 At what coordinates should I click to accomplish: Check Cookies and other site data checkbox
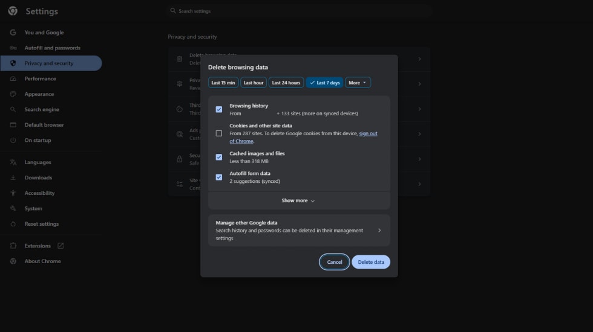pos(219,133)
